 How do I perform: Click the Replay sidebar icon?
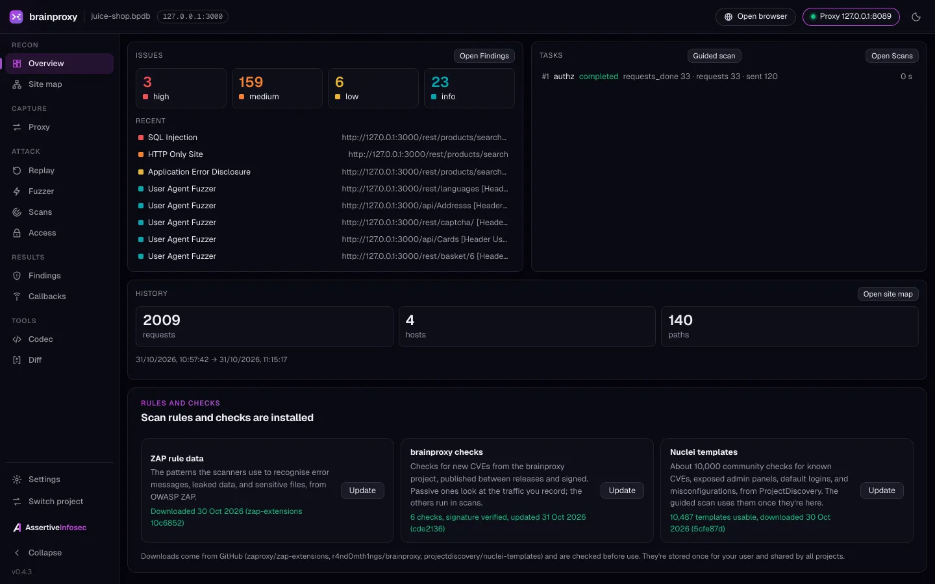(17, 171)
